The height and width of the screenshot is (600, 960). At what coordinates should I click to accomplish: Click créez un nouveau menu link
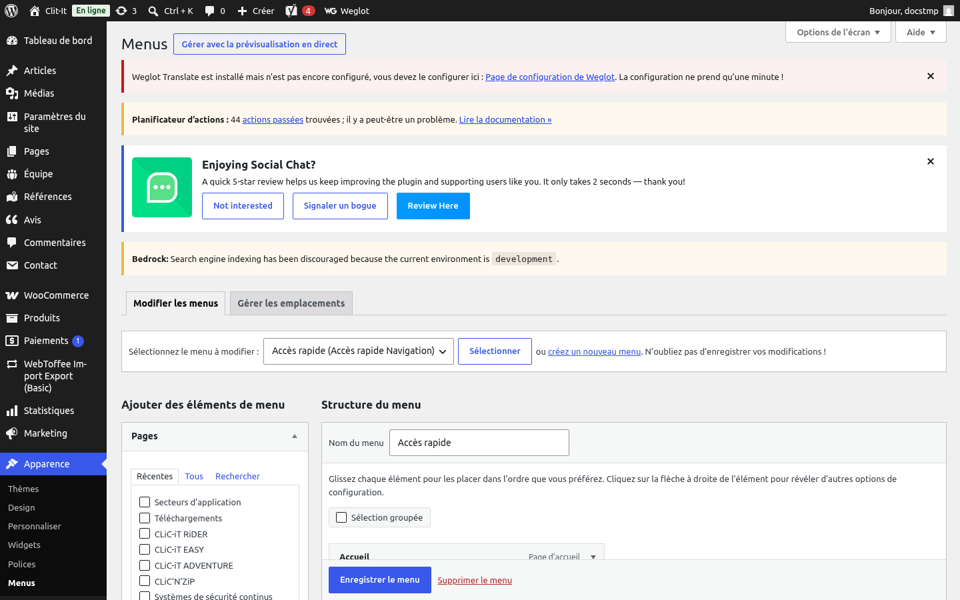[x=594, y=351]
